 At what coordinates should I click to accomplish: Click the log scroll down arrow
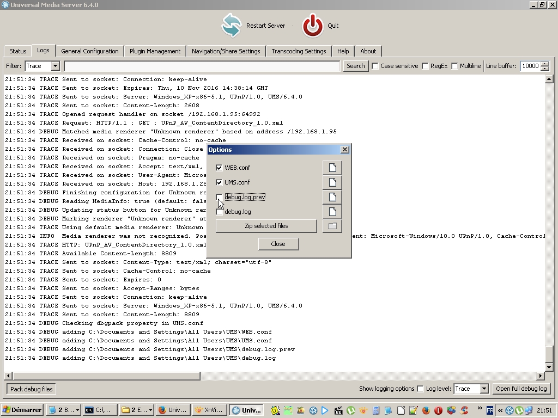[549, 367]
